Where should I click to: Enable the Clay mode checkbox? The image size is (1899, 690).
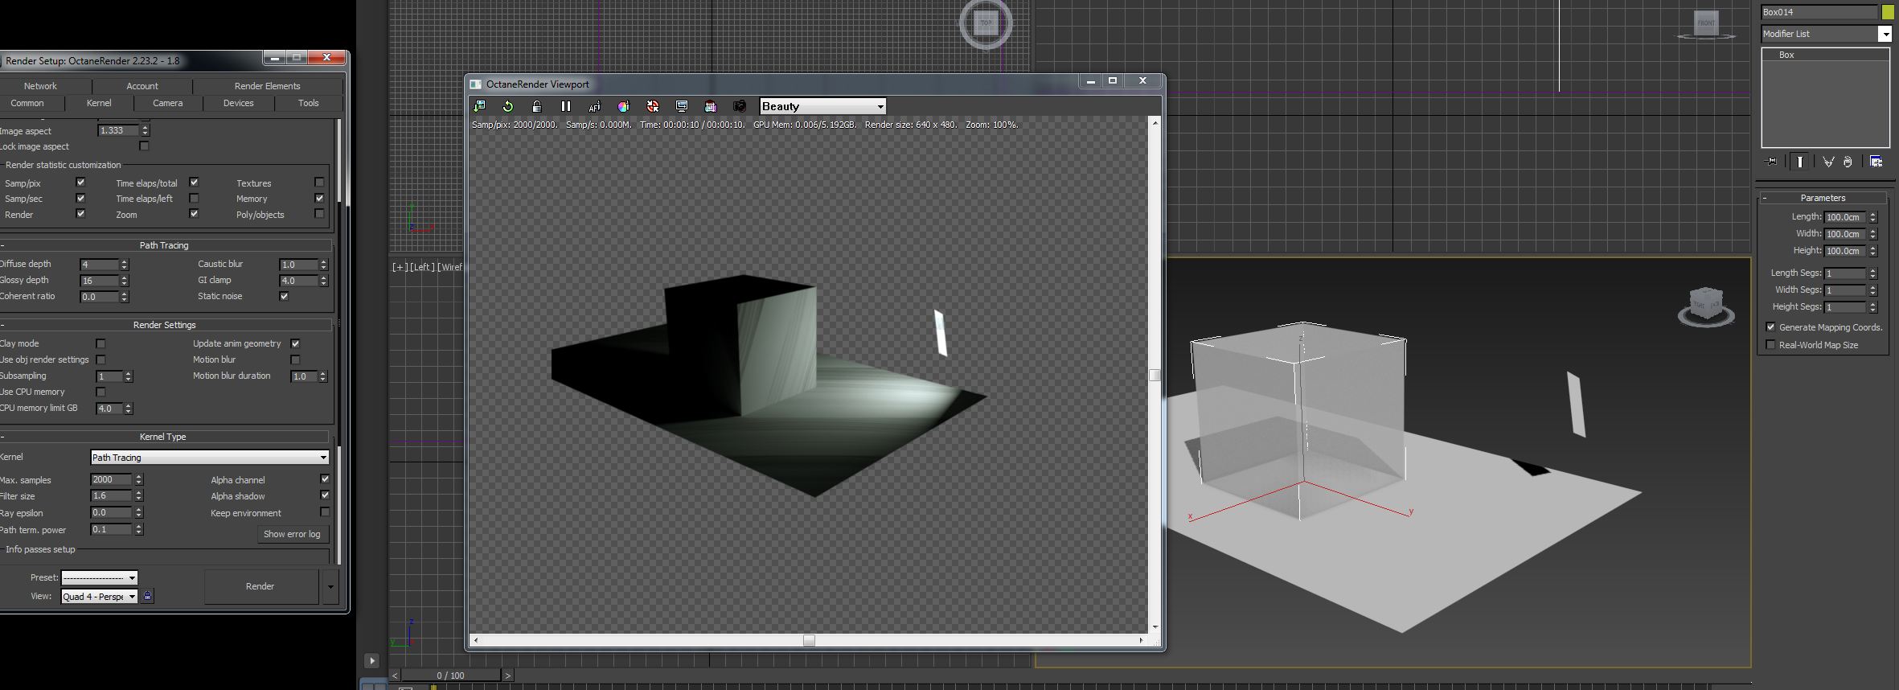coord(100,343)
